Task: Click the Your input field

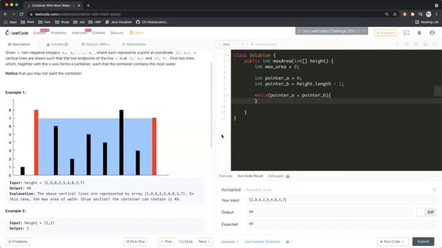Action: pyautogui.click(x=341, y=200)
